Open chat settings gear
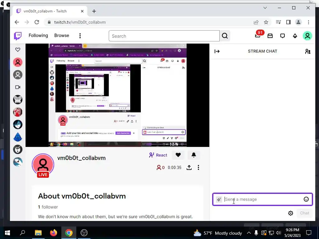The height and width of the screenshot is (239, 319). (x=291, y=213)
